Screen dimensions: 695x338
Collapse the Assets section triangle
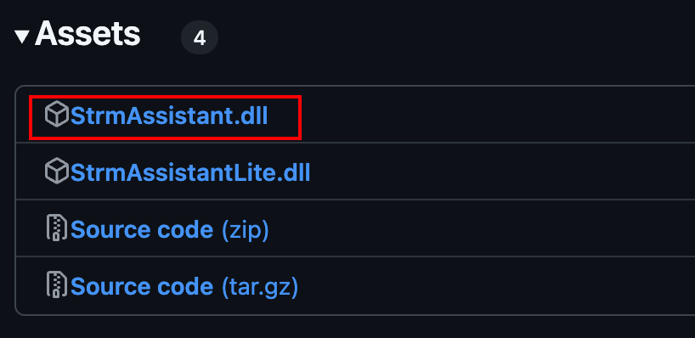point(22,37)
